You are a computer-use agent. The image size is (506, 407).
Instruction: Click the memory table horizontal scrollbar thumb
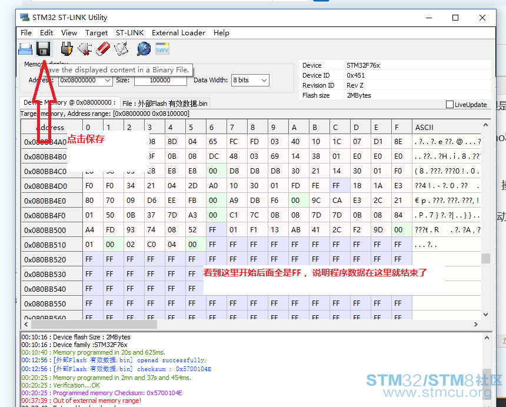click(x=94, y=325)
